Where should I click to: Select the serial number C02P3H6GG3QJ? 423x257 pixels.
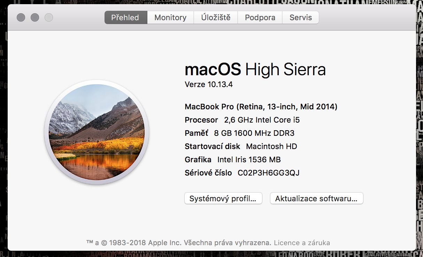(x=268, y=173)
